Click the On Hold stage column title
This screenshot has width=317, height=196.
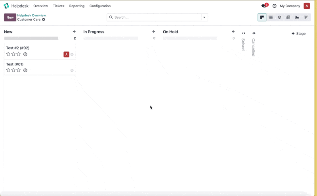pos(170,32)
